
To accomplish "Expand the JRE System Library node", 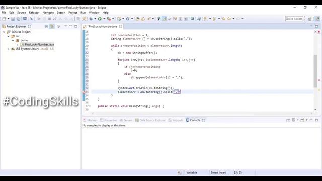I will pos(9,49).
